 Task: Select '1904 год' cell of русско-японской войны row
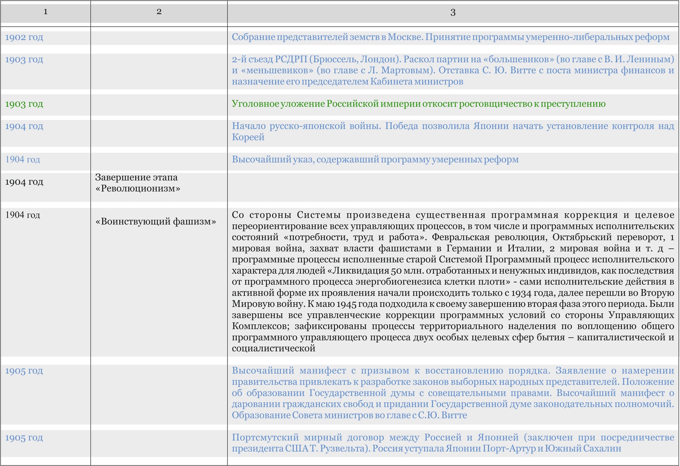coord(24,126)
